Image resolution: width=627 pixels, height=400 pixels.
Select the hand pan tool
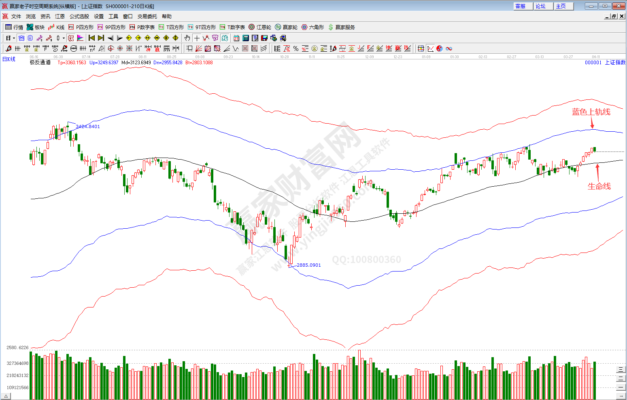(x=187, y=38)
